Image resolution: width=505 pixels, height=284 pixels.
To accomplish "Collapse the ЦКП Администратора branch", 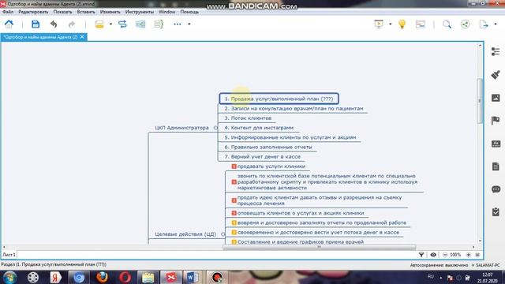I will [x=215, y=128].
